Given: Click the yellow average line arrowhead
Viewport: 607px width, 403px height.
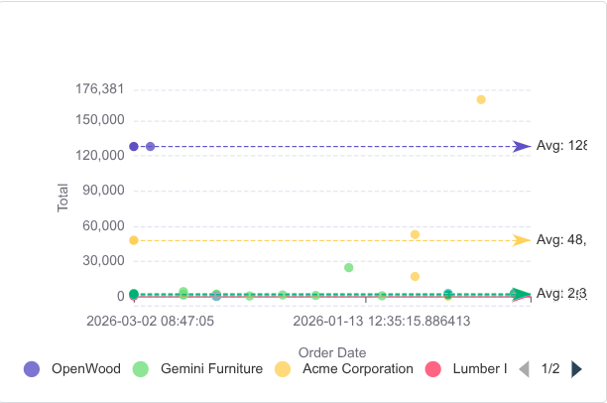Looking at the screenshot, I should [x=521, y=240].
